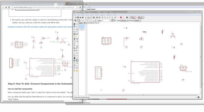
Task: Click the browser back arrow
Action: [3, 7]
